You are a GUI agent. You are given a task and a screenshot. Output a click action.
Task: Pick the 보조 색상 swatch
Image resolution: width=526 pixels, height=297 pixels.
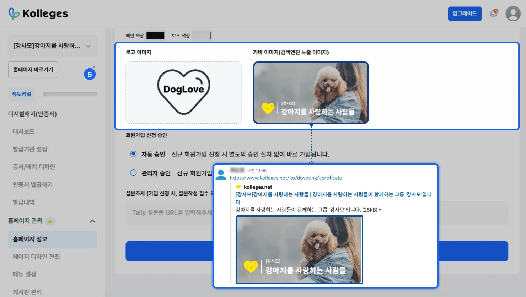202,36
